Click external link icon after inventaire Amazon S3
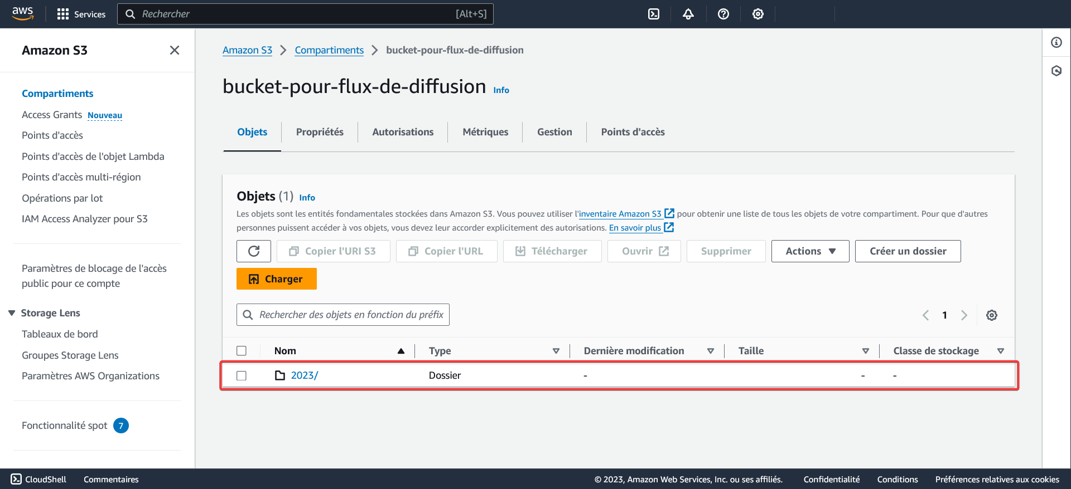Screen dimensions: 1071x489 coord(669,213)
